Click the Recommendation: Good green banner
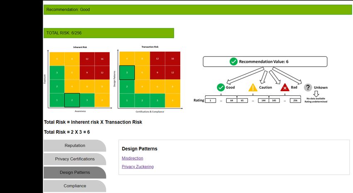Image resolution: width=353 pixels, height=193 pixels. [x=198, y=10]
